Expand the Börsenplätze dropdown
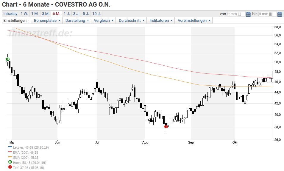284x171 pixels. coord(47,21)
